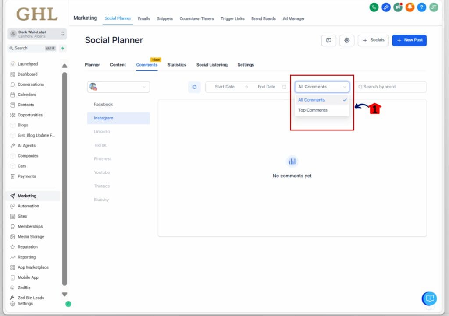The height and width of the screenshot is (316, 449).
Task: Click the help question mark icon
Action: (x=421, y=7)
